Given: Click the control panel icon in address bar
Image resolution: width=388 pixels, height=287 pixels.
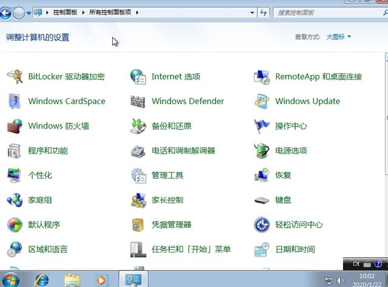Looking at the screenshot, I should tap(38, 12).
